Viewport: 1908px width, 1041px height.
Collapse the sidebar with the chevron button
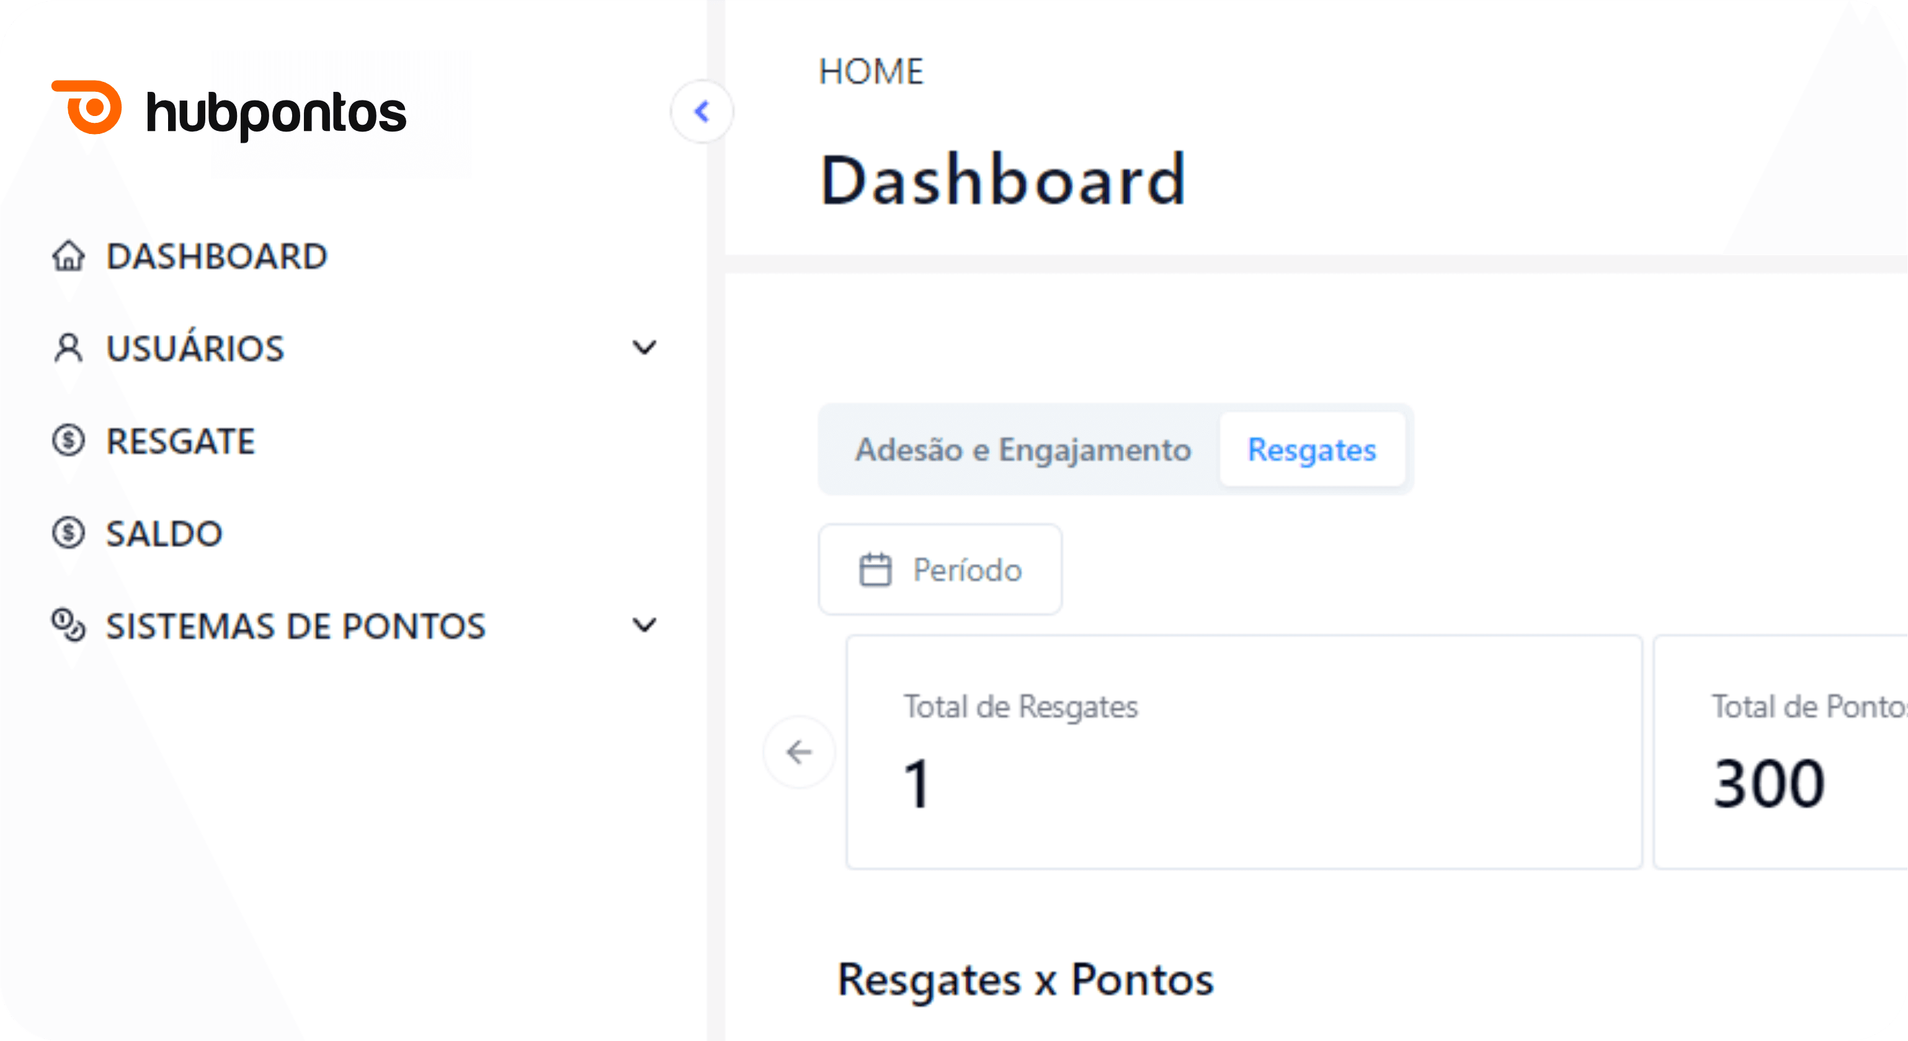pos(701,111)
